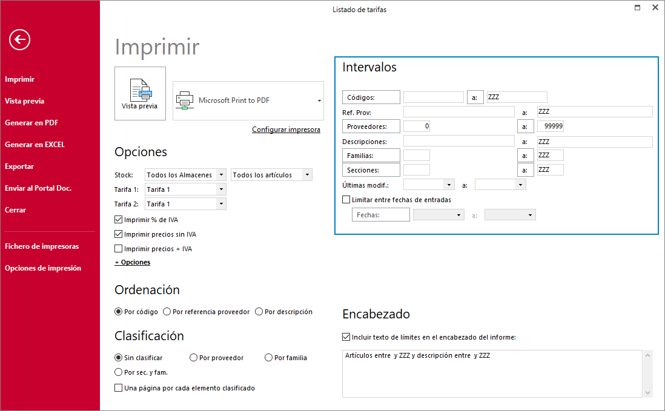The image size is (665, 411).
Task: Open the Todos los Almacenes dropdown
Action: pyautogui.click(x=221, y=175)
